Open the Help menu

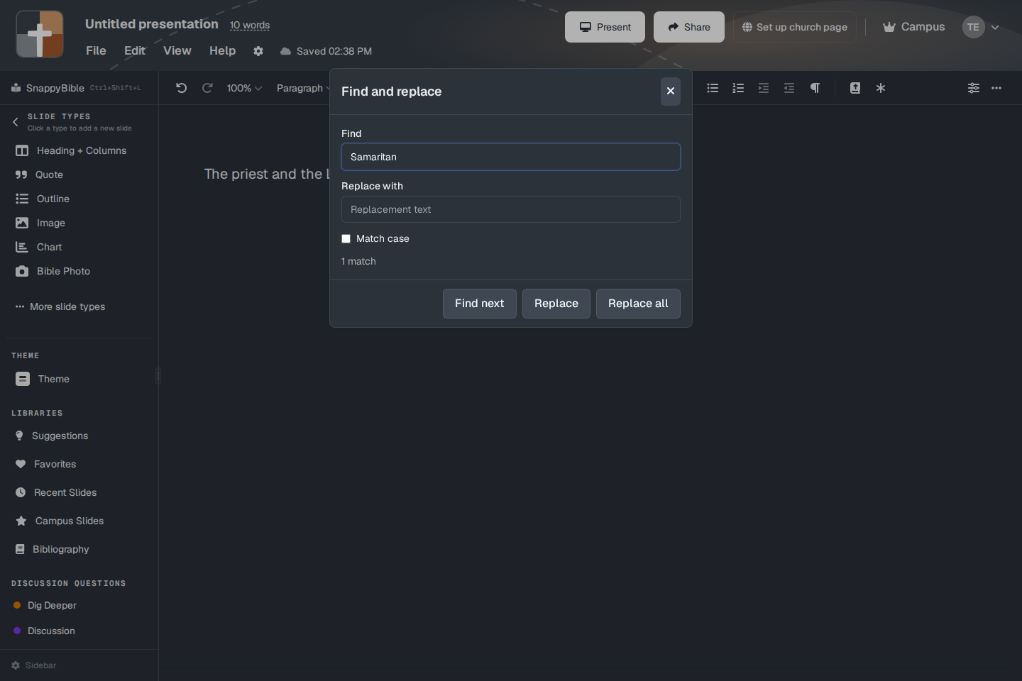point(222,51)
